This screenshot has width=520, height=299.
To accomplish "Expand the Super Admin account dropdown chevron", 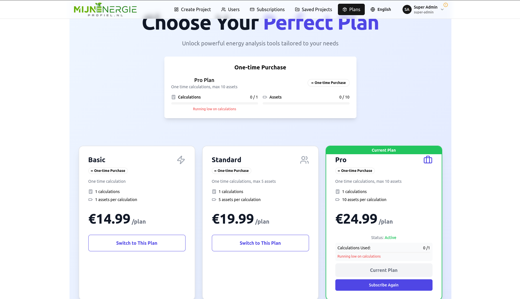I will point(442,9).
